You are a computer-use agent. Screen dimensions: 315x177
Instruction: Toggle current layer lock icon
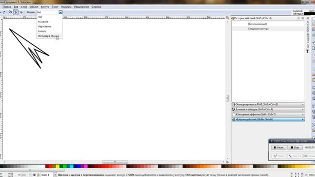coord(38,175)
